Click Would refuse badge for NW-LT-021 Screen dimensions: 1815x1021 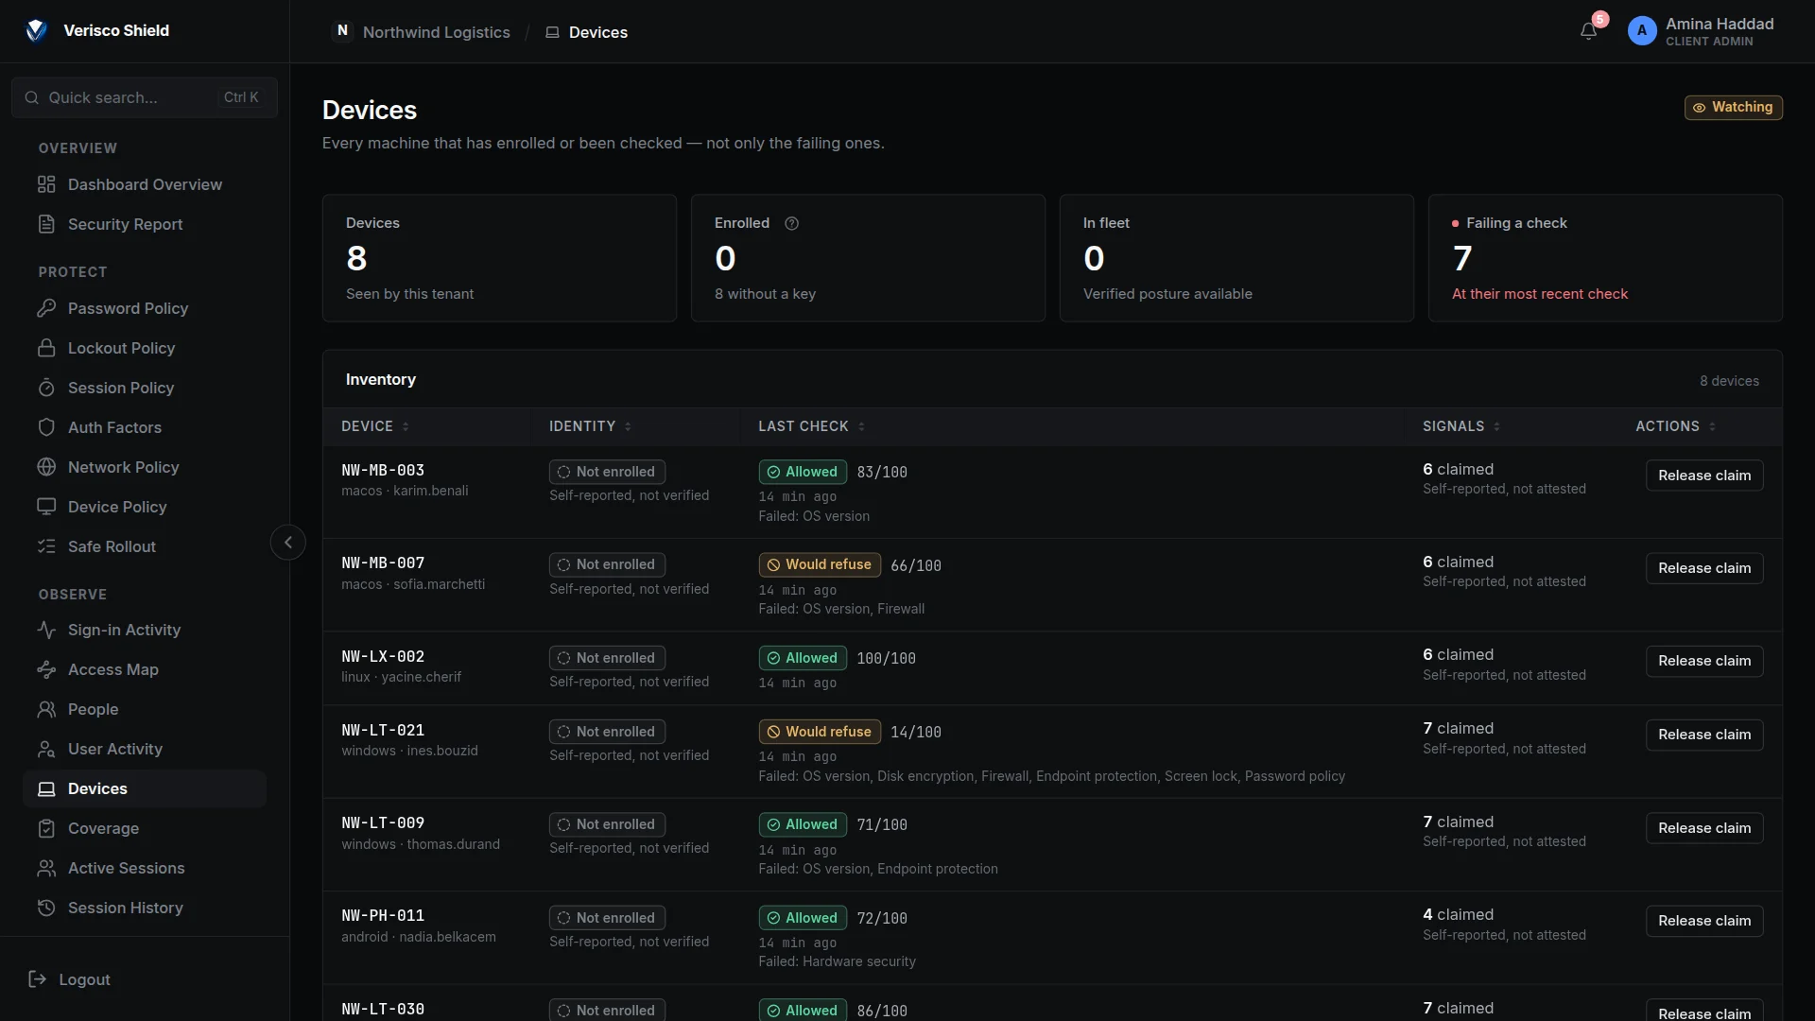(820, 732)
